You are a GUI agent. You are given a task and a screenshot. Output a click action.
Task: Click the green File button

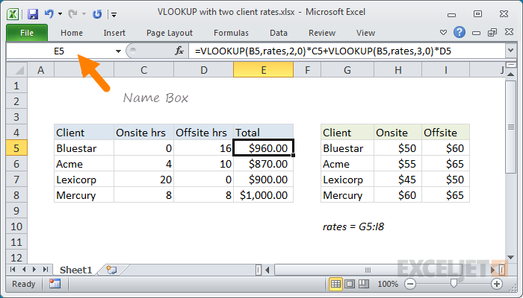pyautogui.click(x=27, y=33)
